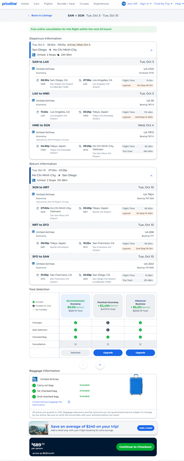
Task: Click the Economy Changes included checkmark
Action: (76, 323)
